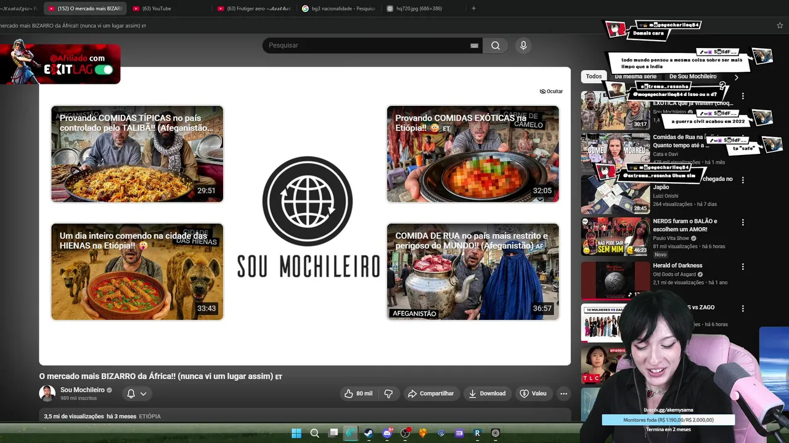
Task: Click the notification bell next to channel
Action: point(131,394)
